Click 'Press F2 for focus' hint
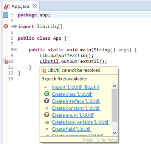 pyautogui.click(x=100, y=140)
